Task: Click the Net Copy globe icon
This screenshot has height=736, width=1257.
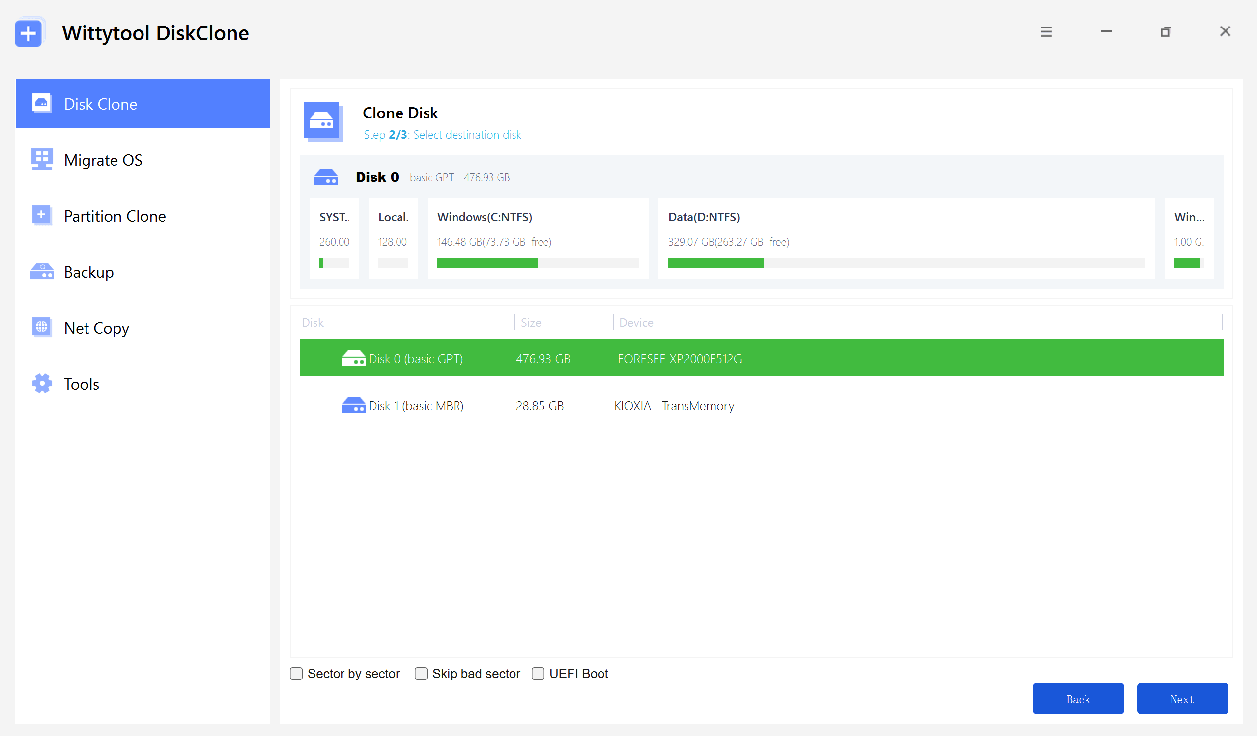Action: coord(42,327)
